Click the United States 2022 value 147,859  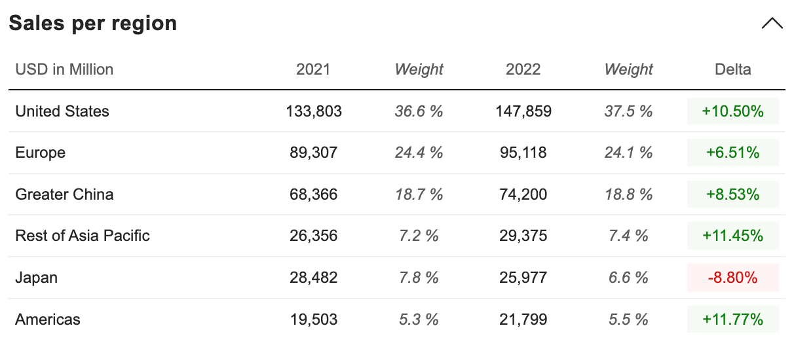523,111
